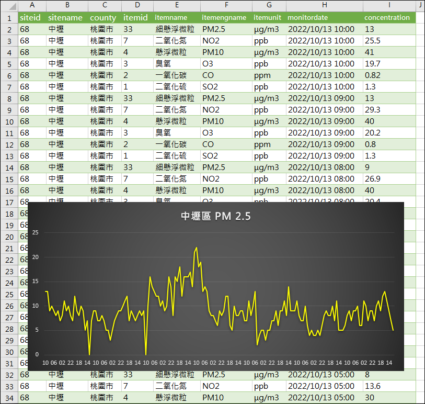This screenshot has height=404, width=425.
Task: Click vertical axis label 25 in chart
Action: pyautogui.click(x=35, y=232)
